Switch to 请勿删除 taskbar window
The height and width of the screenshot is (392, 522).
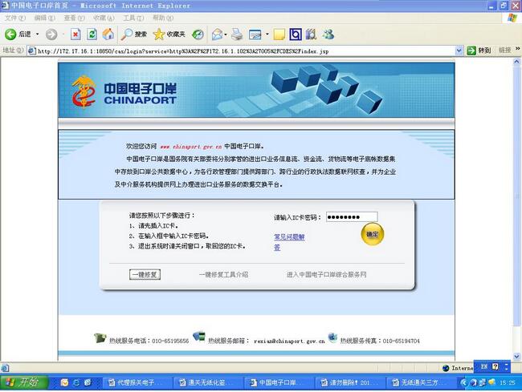[349, 382]
